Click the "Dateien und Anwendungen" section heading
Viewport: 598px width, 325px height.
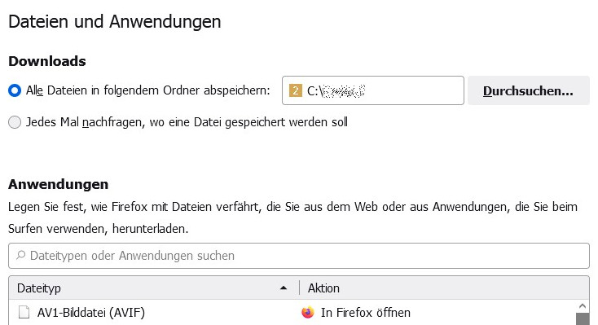[114, 21]
